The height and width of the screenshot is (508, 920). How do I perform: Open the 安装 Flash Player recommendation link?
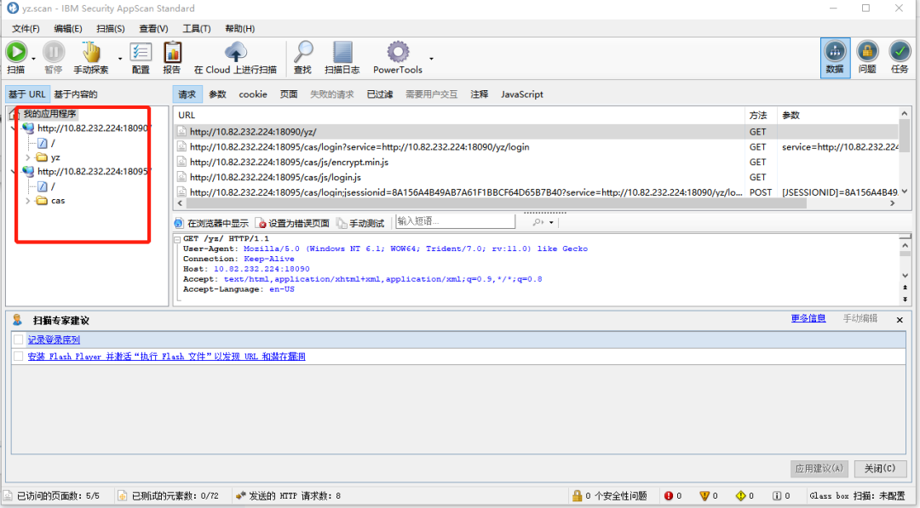(x=167, y=357)
